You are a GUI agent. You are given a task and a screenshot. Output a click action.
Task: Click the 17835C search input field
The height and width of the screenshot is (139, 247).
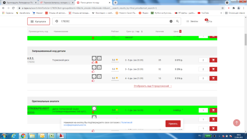111,21
